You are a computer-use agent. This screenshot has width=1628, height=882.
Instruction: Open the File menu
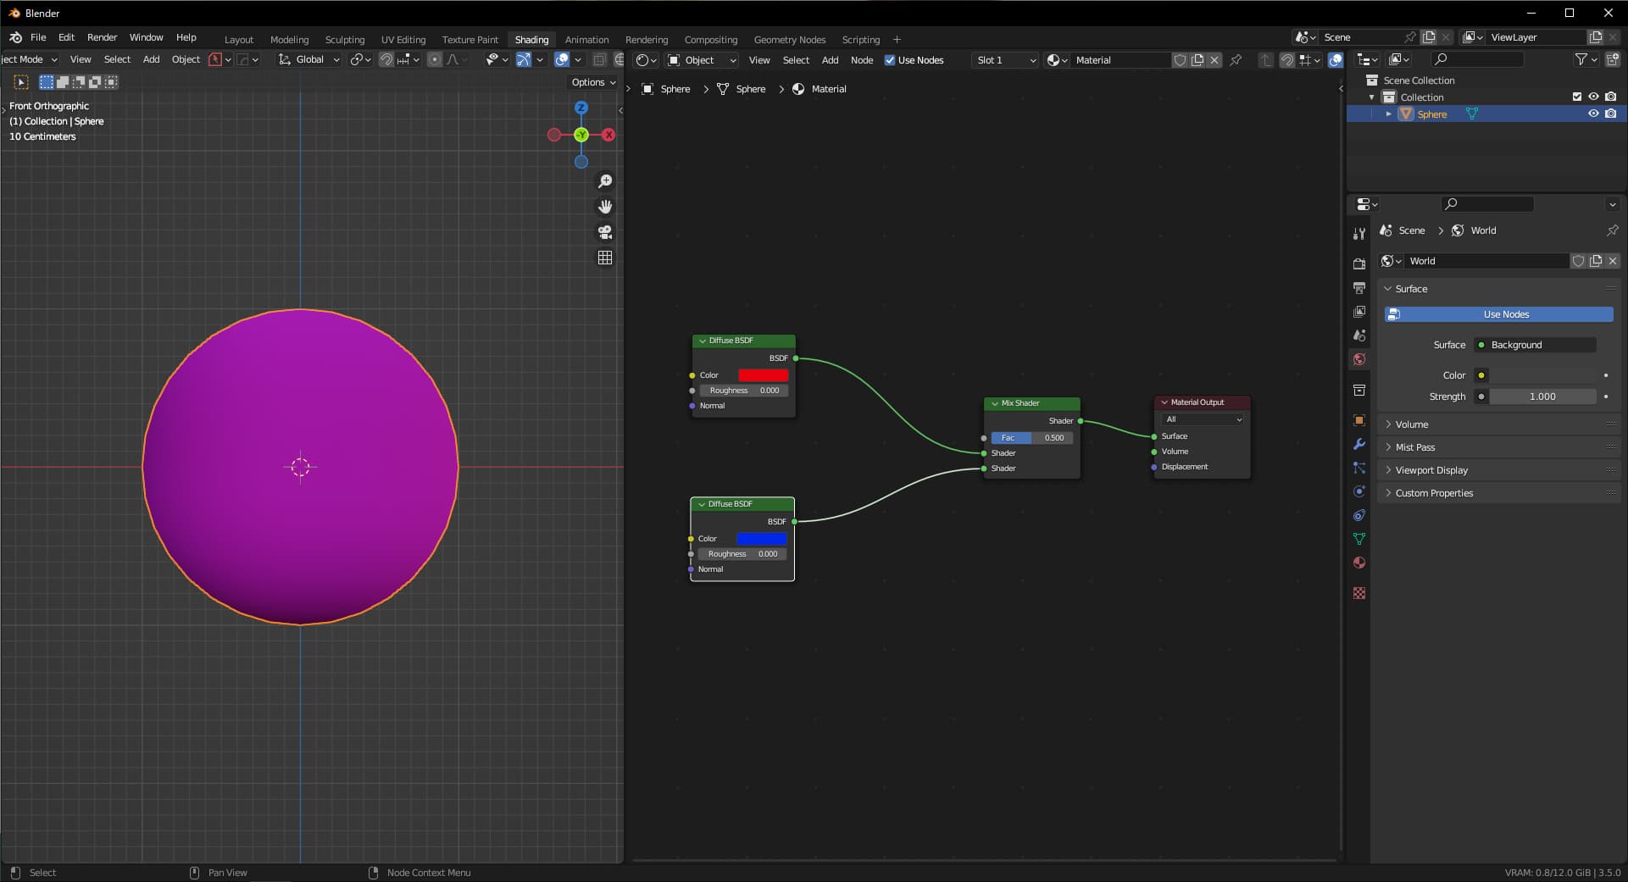(38, 37)
